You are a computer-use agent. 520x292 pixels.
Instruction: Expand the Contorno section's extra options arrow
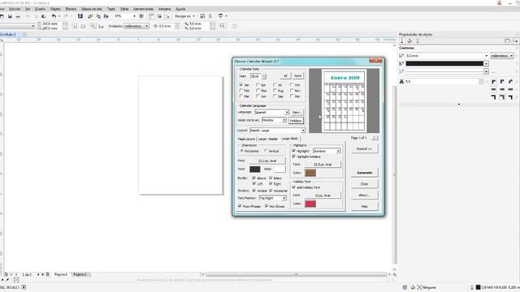[459, 105]
